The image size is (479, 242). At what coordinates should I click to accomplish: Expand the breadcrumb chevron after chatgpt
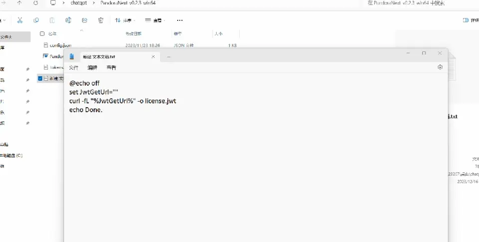click(93, 3)
